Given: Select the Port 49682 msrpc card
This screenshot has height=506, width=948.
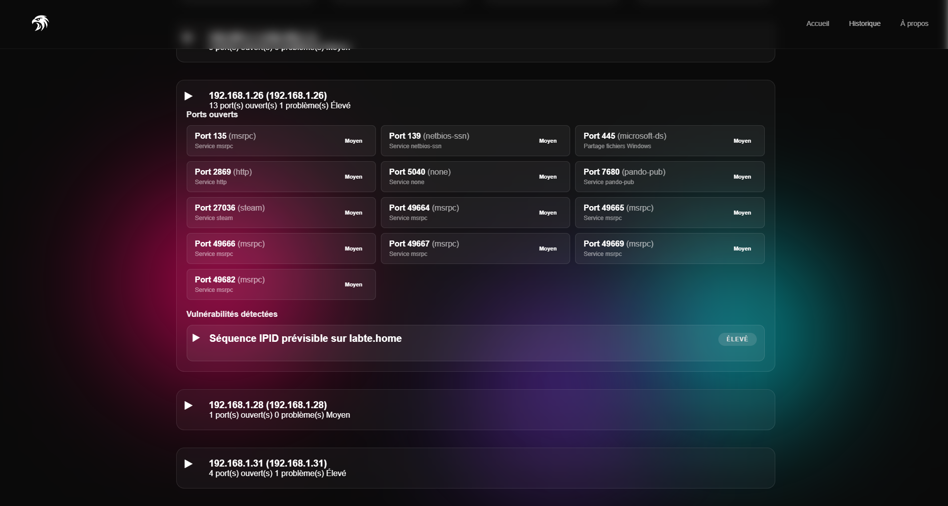Looking at the screenshot, I should (x=281, y=284).
